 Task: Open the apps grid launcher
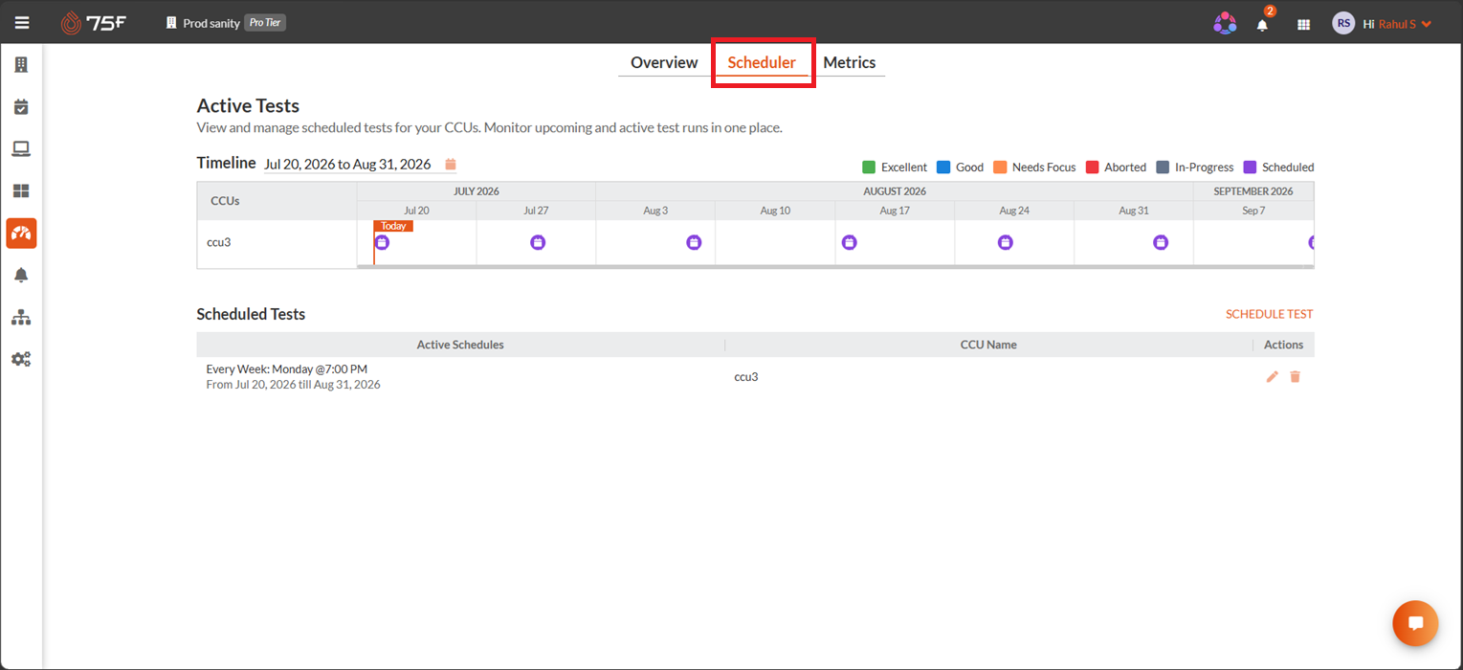point(1303,25)
